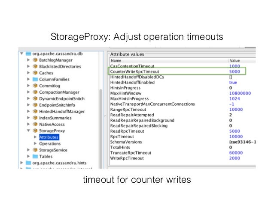Click the Value column header

point(242,60)
